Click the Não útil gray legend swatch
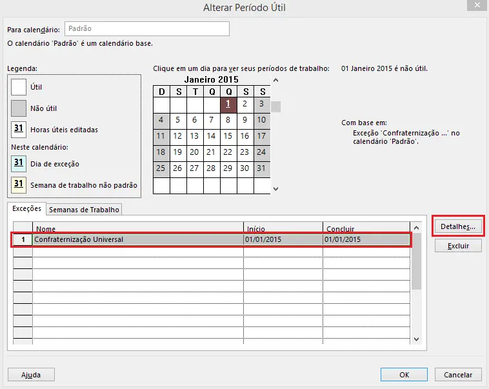 [19, 108]
